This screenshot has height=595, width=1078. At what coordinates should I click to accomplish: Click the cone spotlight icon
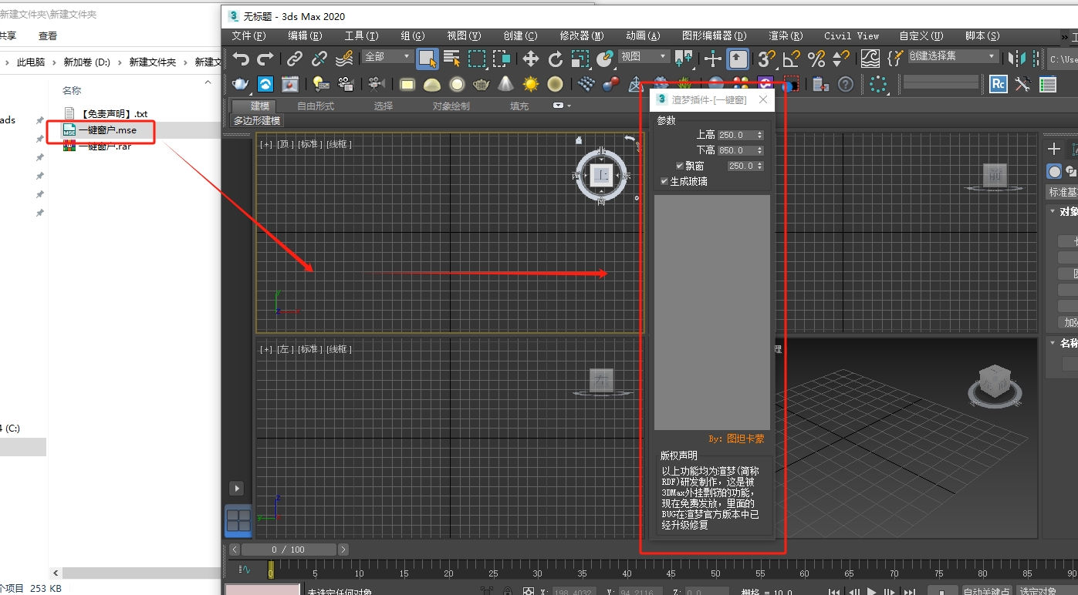click(x=505, y=84)
